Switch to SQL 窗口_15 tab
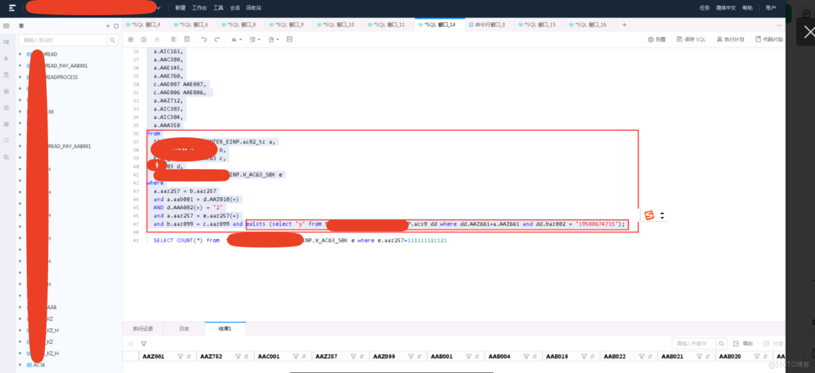The image size is (815, 373). [537, 24]
